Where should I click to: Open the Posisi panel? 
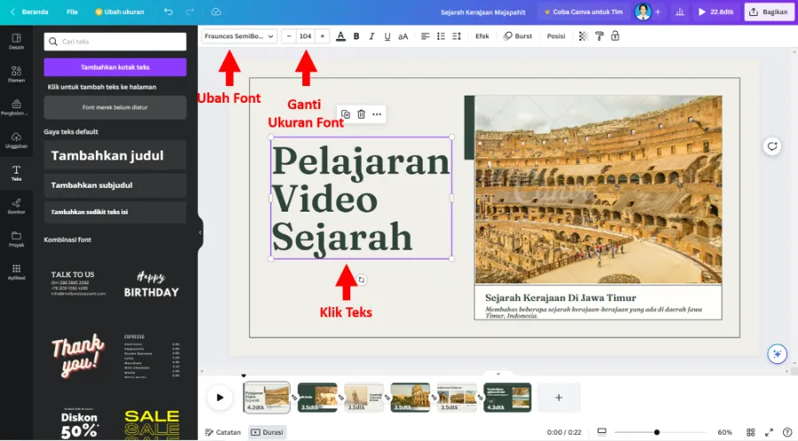[556, 36]
